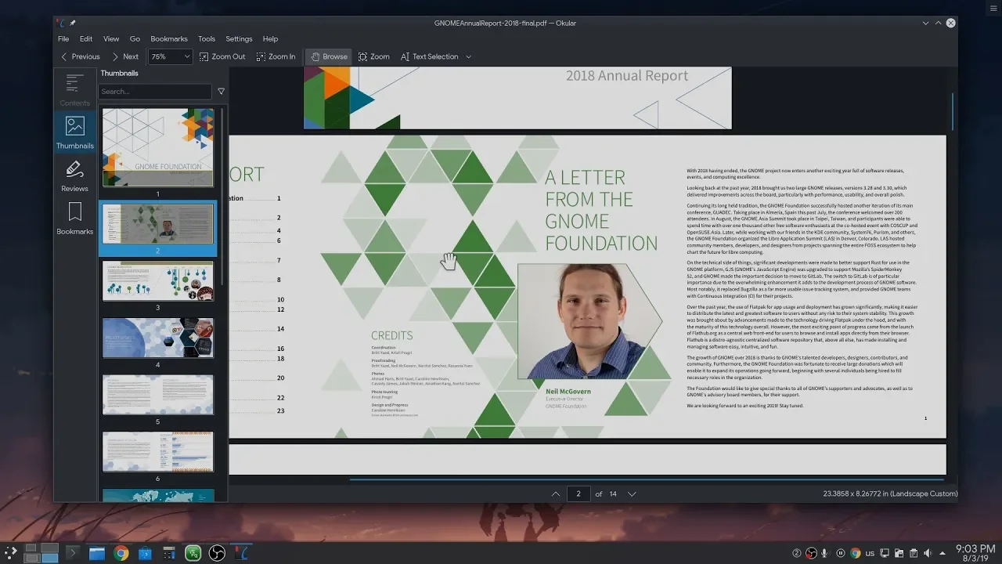Image resolution: width=1002 pixels, height=564 pixels.
Task: Click the down arrow beside page count
Action: tap(632, 494)
